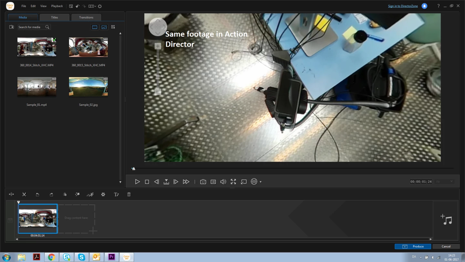Play the preview video

137,182
